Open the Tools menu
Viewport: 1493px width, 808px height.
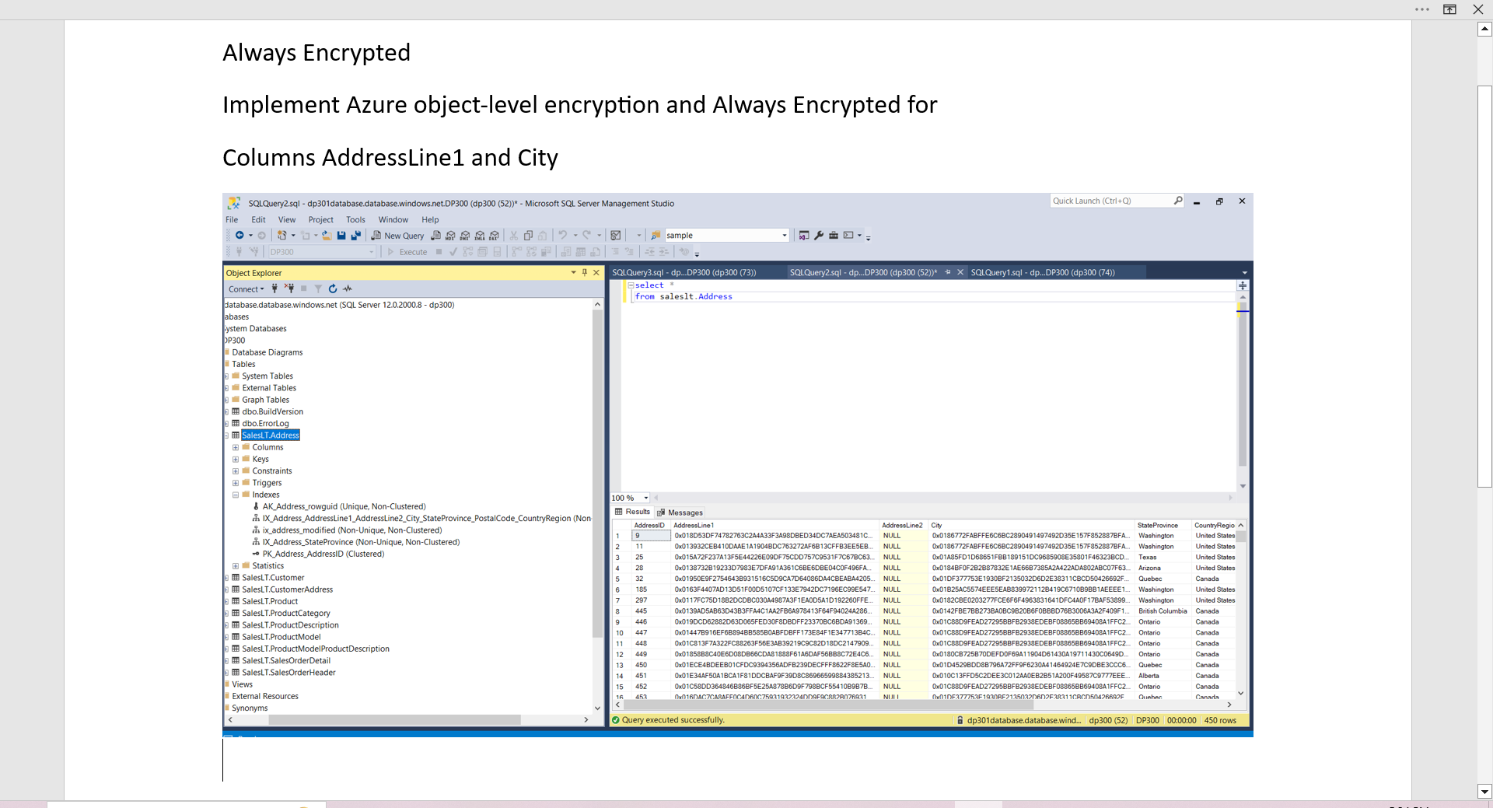point(355,220)
